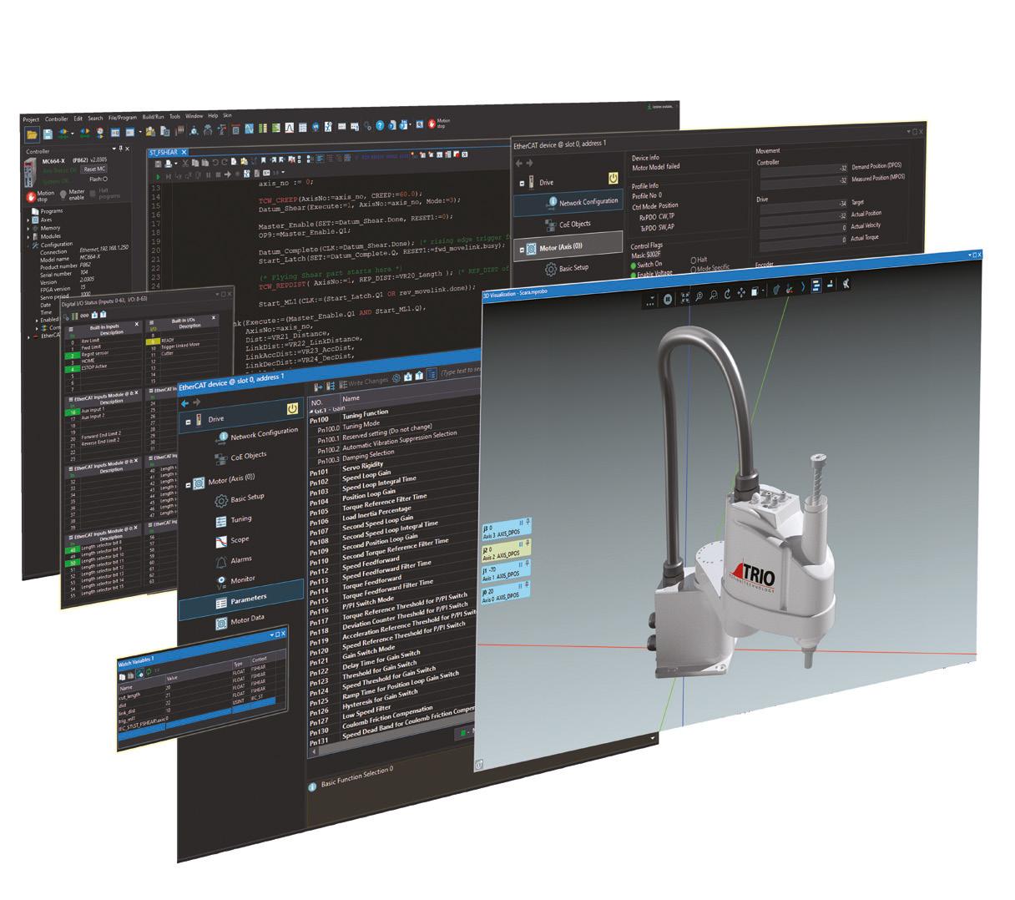Viewport: 1015px width, 900px height.
Task: Click the Save icon in main toolbar
Action: point(48,134)
